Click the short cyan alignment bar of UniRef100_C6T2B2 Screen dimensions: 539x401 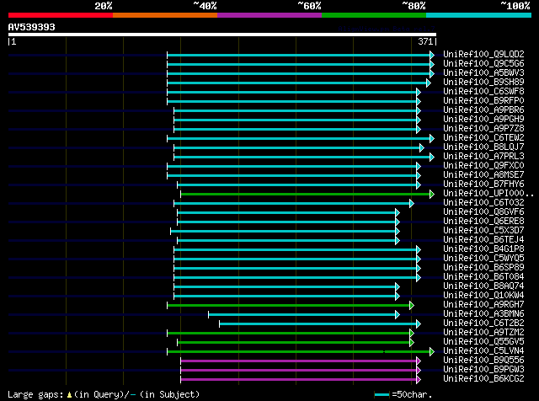coord(318,324)
